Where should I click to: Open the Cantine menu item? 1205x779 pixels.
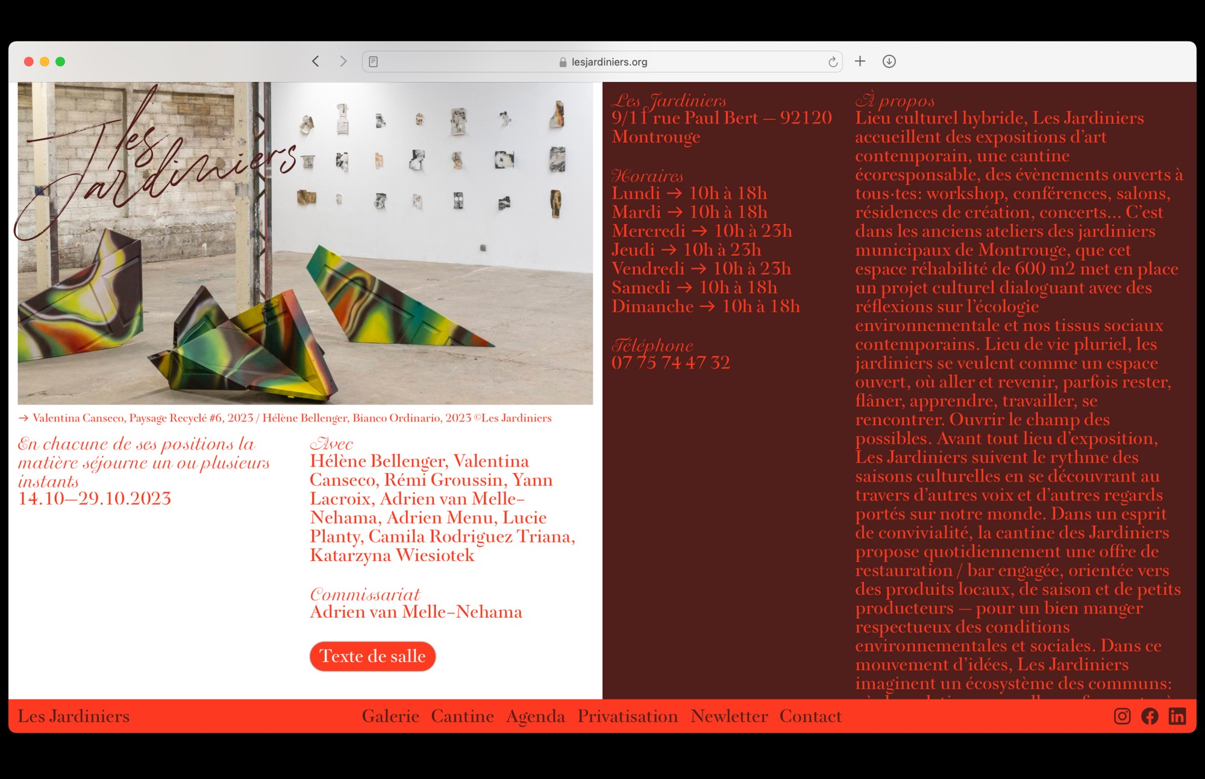[462, 716]
